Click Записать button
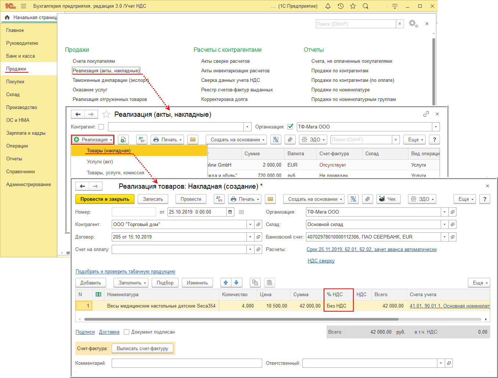Screen dimensions: 498x378 [153, 199]
